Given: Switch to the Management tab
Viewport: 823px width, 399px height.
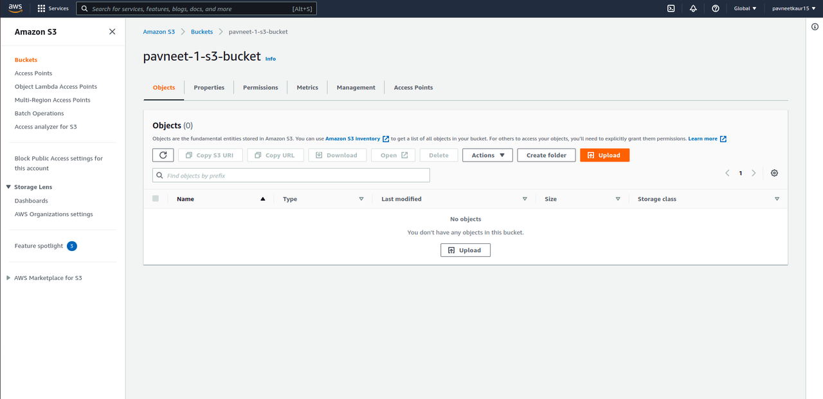Looking at the screenshot, I should tap(356, 88).
